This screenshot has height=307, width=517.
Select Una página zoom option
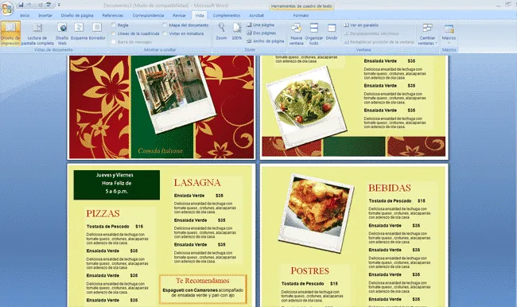tap(260, 25)
